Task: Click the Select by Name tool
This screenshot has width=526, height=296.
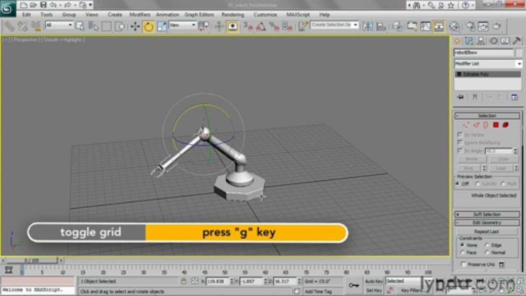Action: (x=93, y=26)
